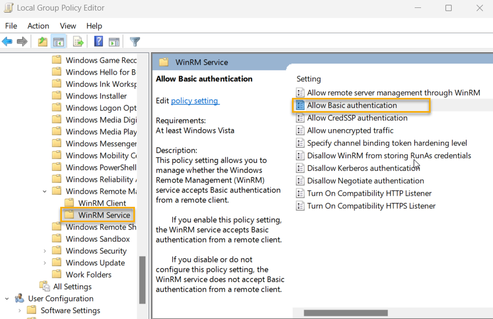Click the All Settings icon
This screenshot has height=319, width=493.
pyautogui.click(x=44, y=286)
